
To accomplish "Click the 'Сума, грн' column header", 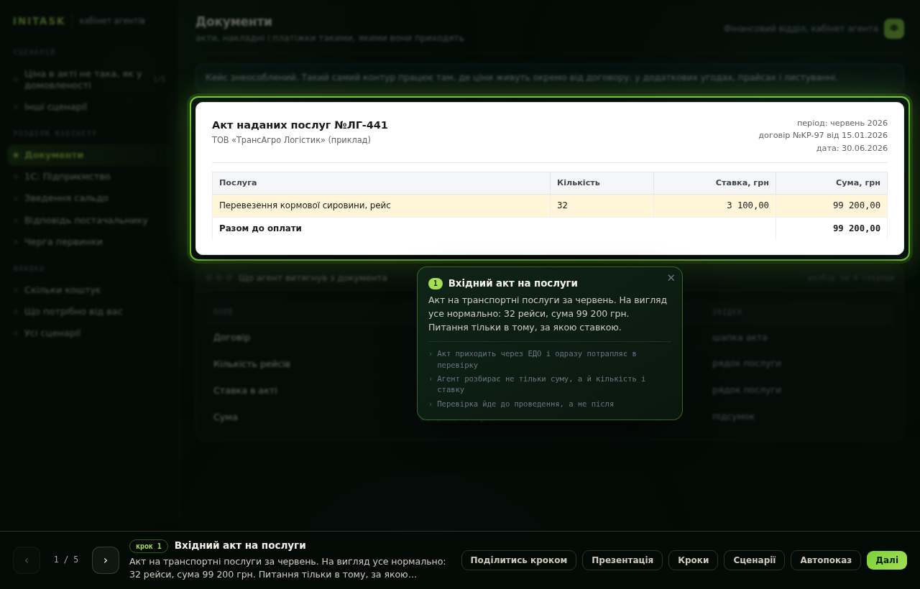I will click(x=832, y=183).
